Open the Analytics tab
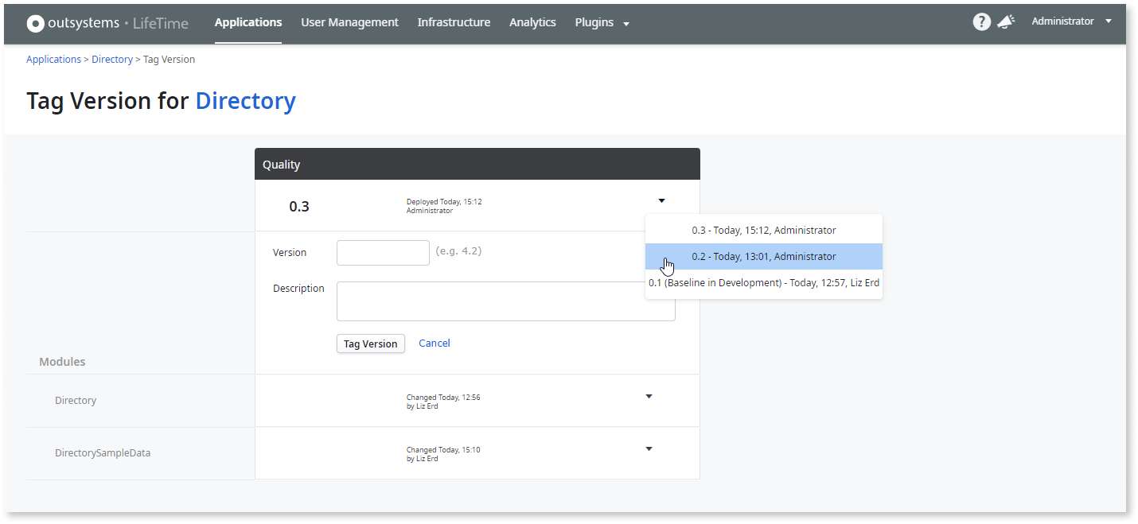1138x524 pixels. [x=532, y=22]
